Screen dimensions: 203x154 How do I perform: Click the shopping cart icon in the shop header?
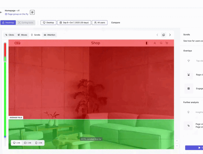click(167, 43)
